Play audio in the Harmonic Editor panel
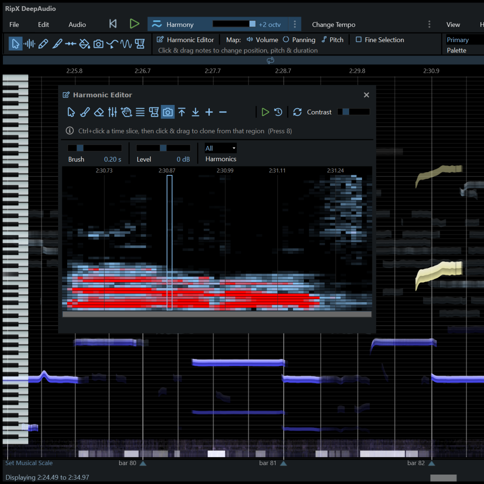The image size is (484, 484). pos(265,112)
